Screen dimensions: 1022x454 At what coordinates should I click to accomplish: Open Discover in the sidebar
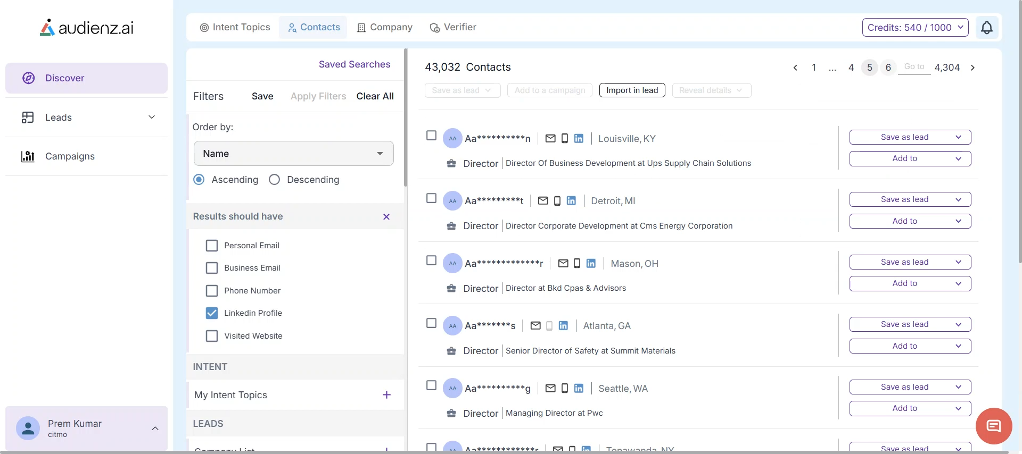(x=86, y=78)
